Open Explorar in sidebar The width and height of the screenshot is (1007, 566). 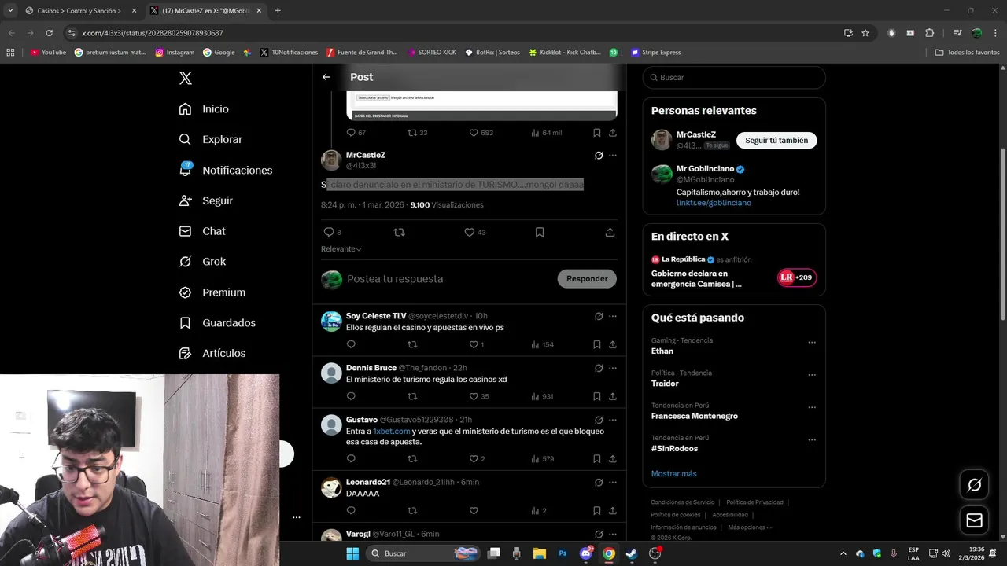(x=211, y=139)
